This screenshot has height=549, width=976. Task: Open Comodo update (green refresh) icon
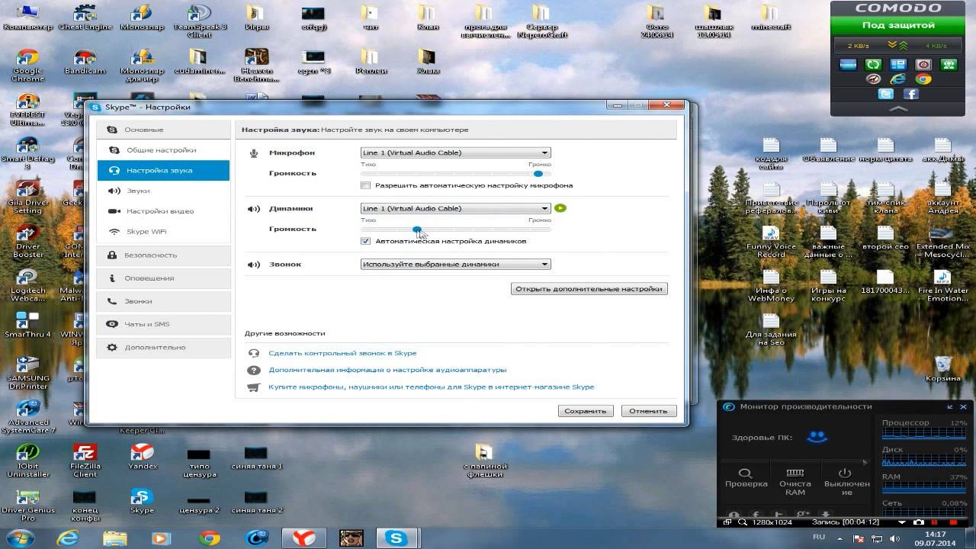click(874, 66)
